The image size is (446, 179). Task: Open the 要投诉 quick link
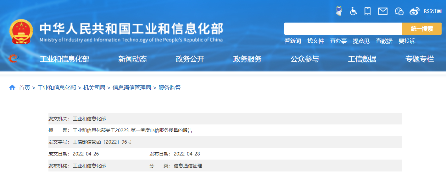pos(407,41)
